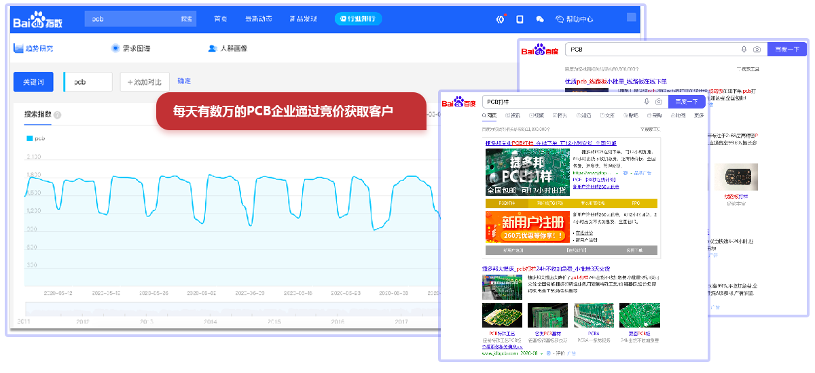Image resolution: width=815 pixels, height=373 pixels.
Task: Click the notification icon with red dot
Action: pyautogui.click(x=501, y=20)
